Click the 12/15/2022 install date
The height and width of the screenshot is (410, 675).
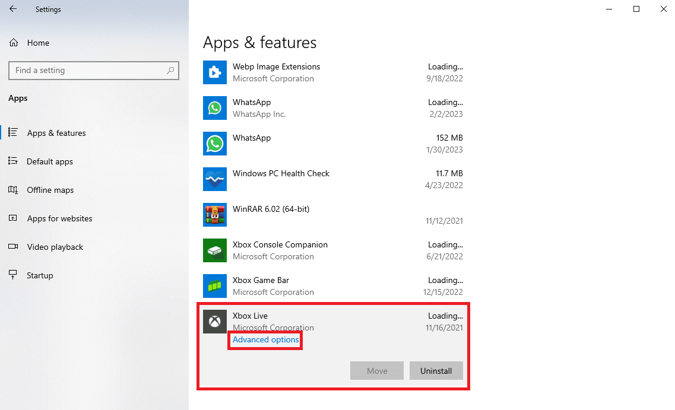[443, 292]
